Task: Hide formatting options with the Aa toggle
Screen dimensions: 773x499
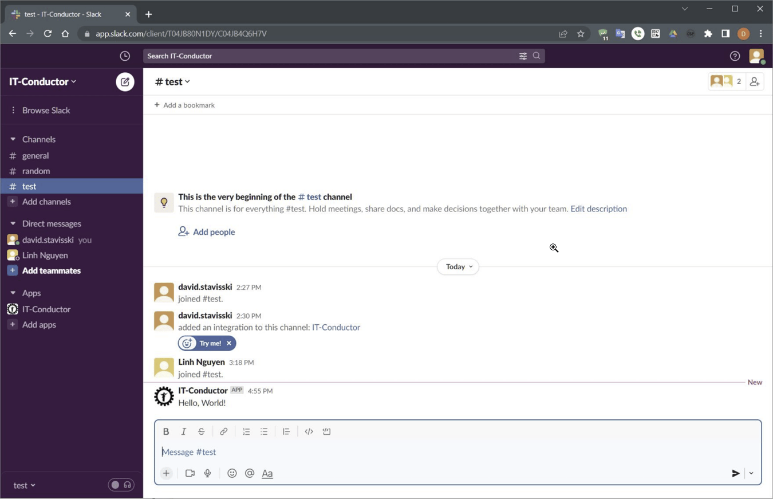Action: [267, 473]
